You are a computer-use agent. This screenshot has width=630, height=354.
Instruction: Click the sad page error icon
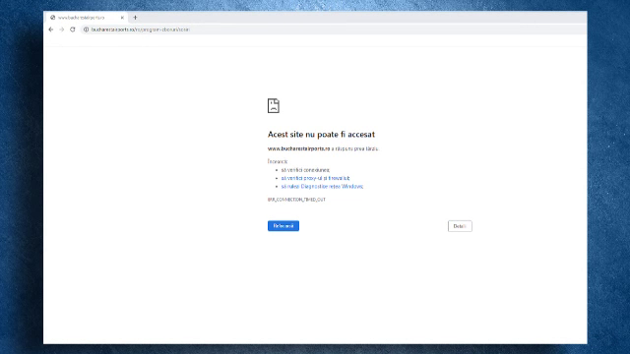point(274,106)
